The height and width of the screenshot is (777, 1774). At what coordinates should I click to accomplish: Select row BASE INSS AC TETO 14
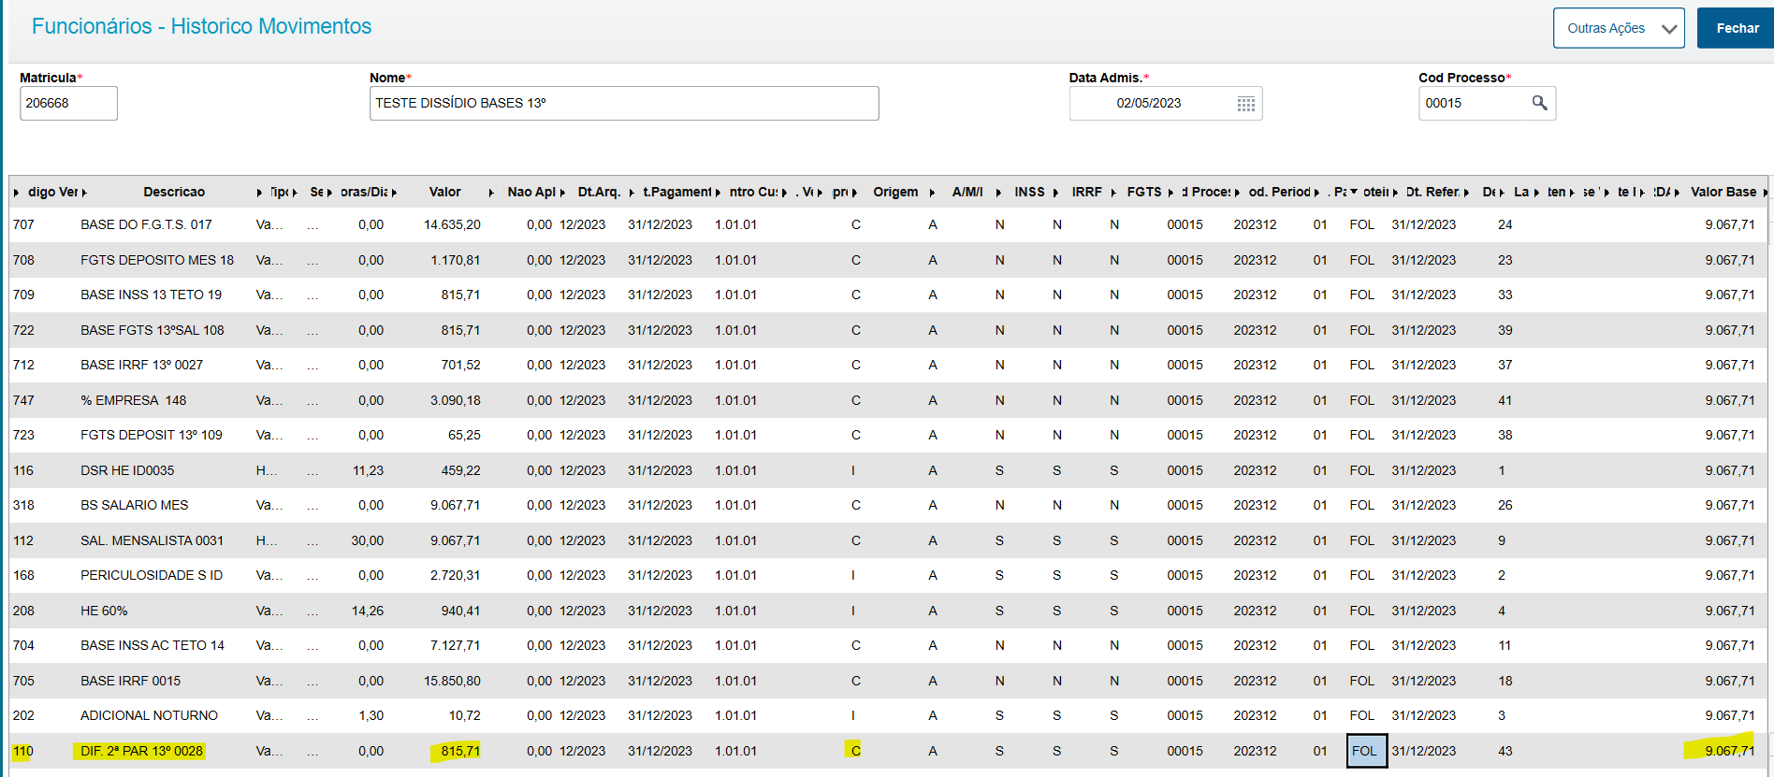888,645
